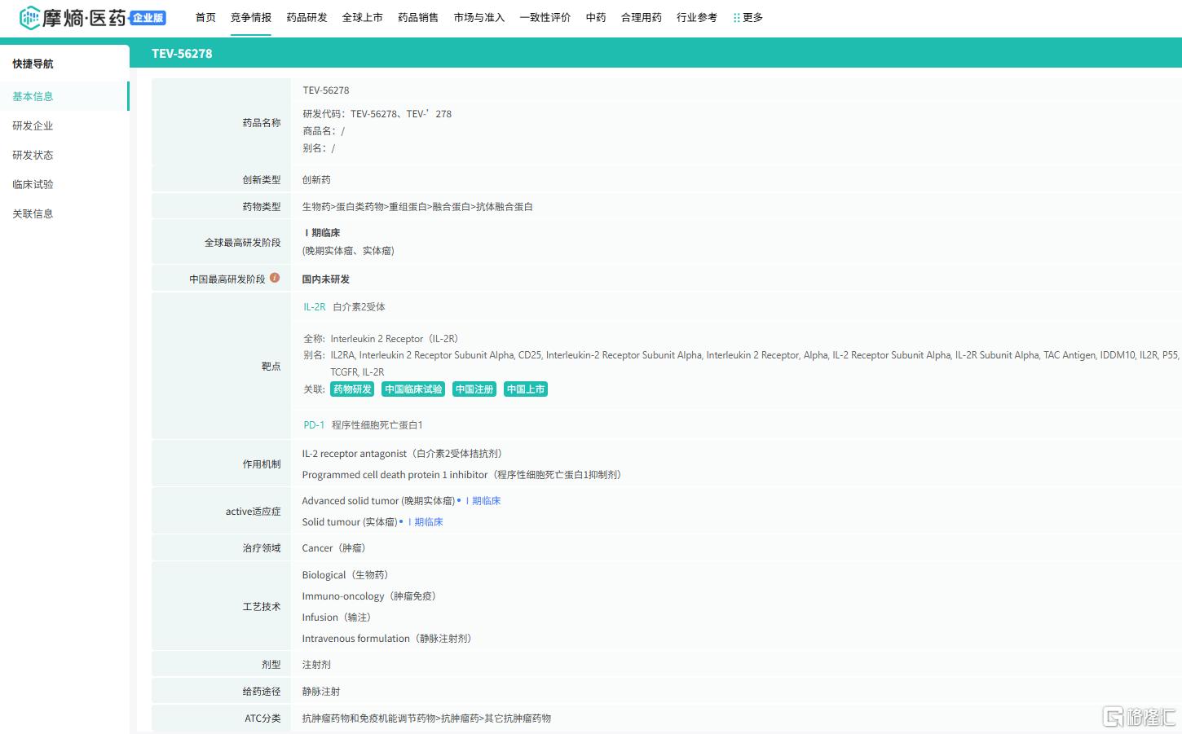The image size is (1182, 734).
Task: Click the 企业版 badge next to logo
Action: (x=148, y=18)
